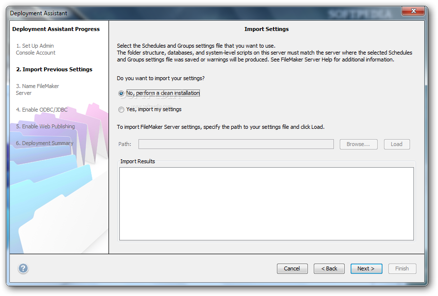Click 'Deployment Assistant Progress' heading
The height and width of the screenshot is (296, 438).
tap(56, 29)
